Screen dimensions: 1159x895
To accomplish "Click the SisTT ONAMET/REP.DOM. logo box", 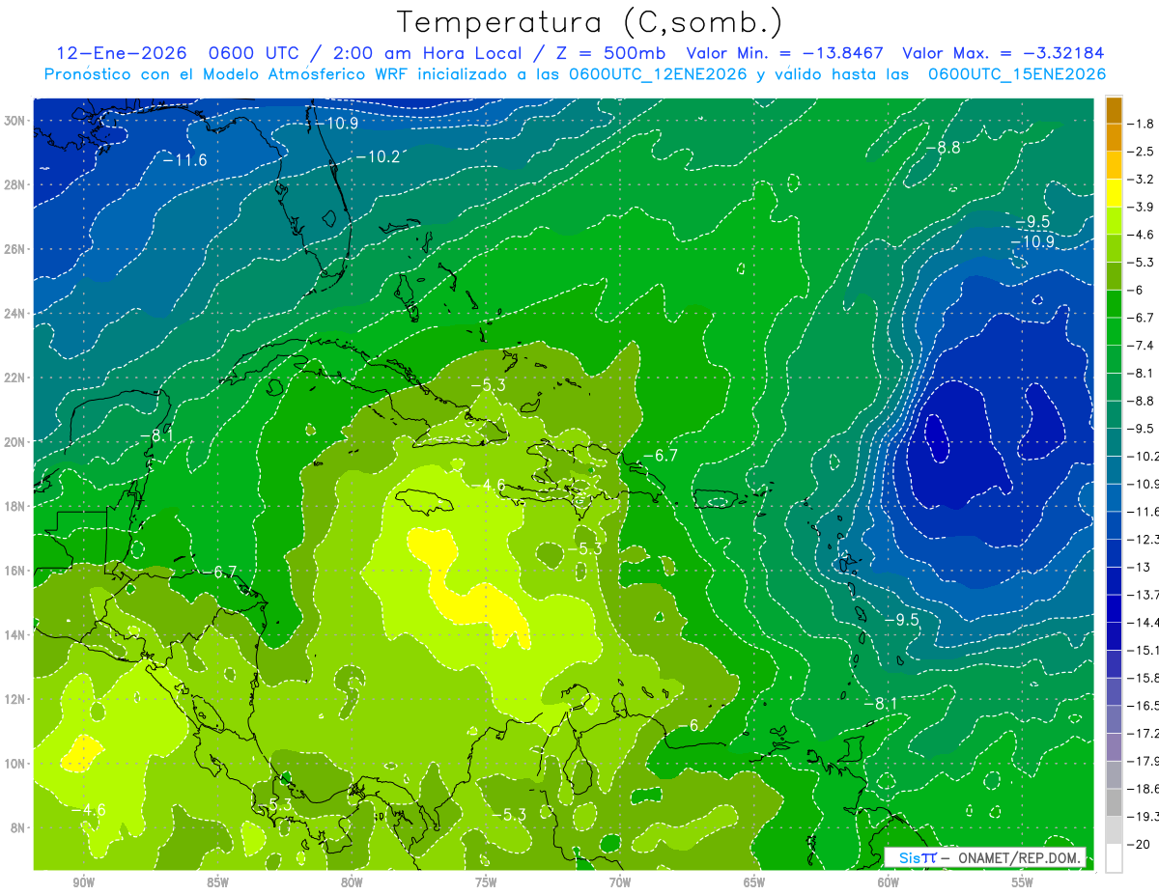I will tap(985, 857).
